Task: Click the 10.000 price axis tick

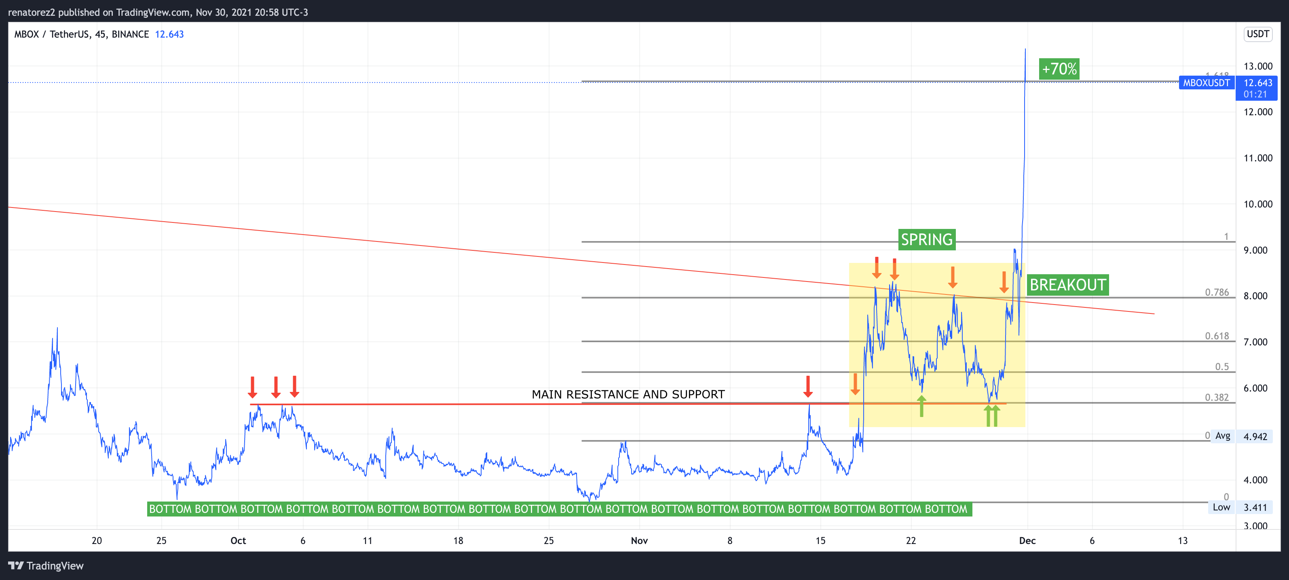Action: [1258, 204]
